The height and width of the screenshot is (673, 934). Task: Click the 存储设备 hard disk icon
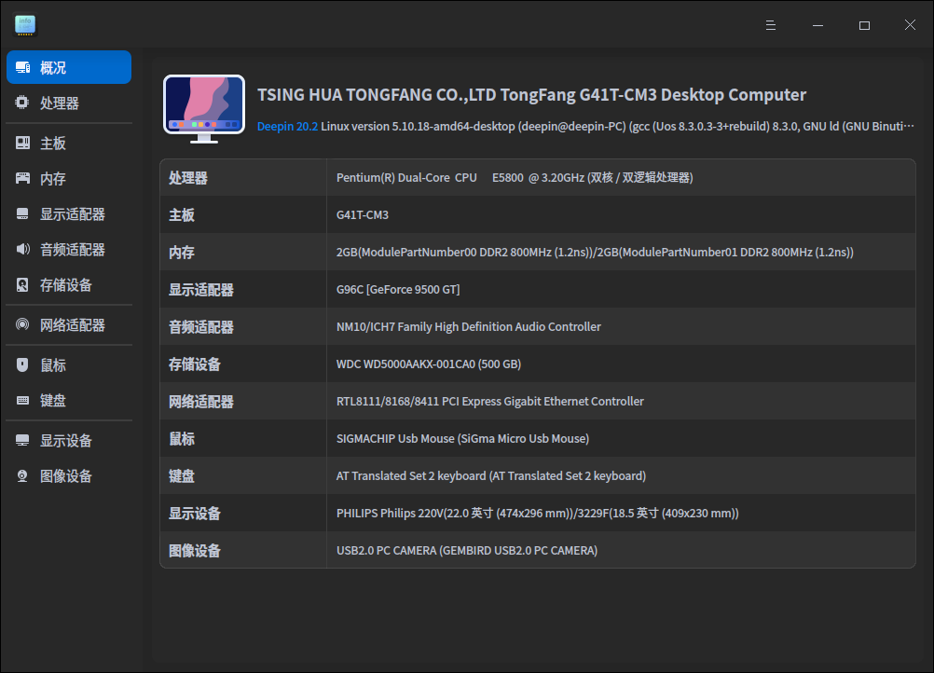pos(22,284)
